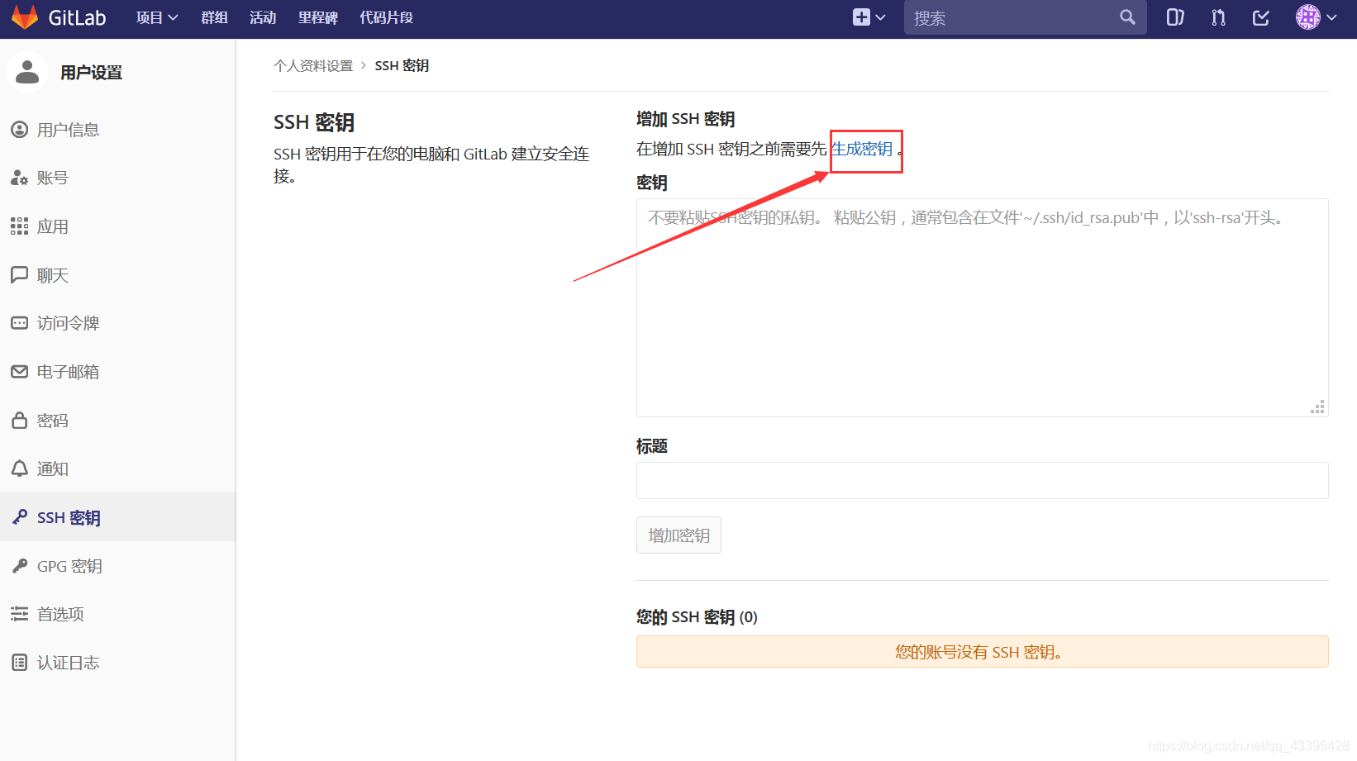The height and width of the screenshot is (761, 1357).
Task: Click the 账号 sidebar entry
Action: pyautogui.click(x=117, y=178)
